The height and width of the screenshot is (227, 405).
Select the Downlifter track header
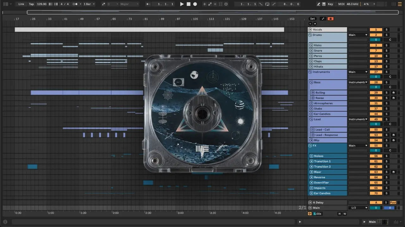[328, 183]
